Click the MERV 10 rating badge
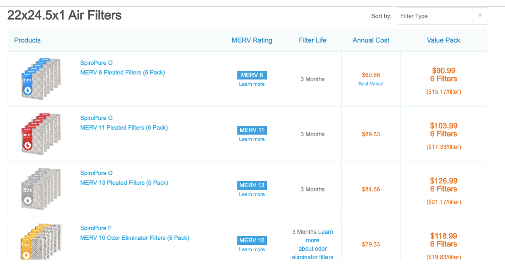505x265 pixels. [x=252, y=240]
